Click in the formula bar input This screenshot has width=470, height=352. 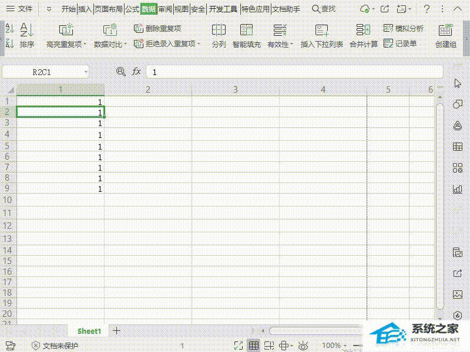pos(294,72)
